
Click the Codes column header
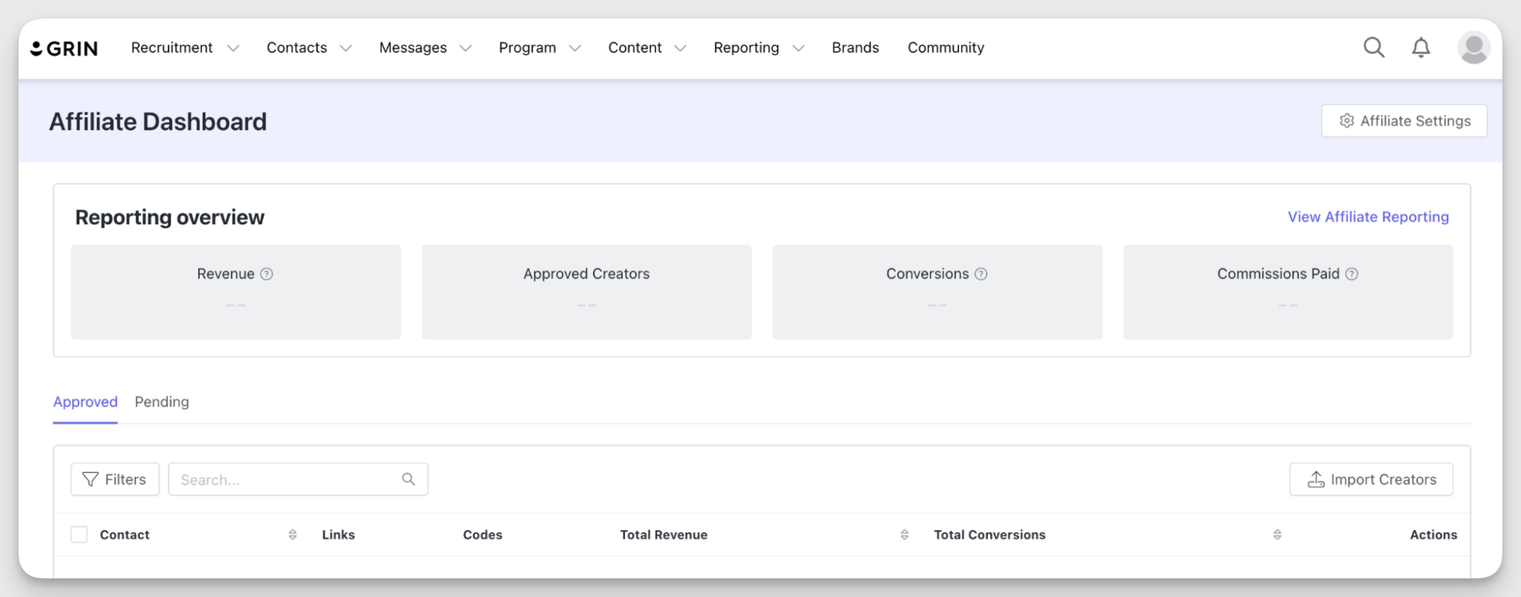coord(483,535)
